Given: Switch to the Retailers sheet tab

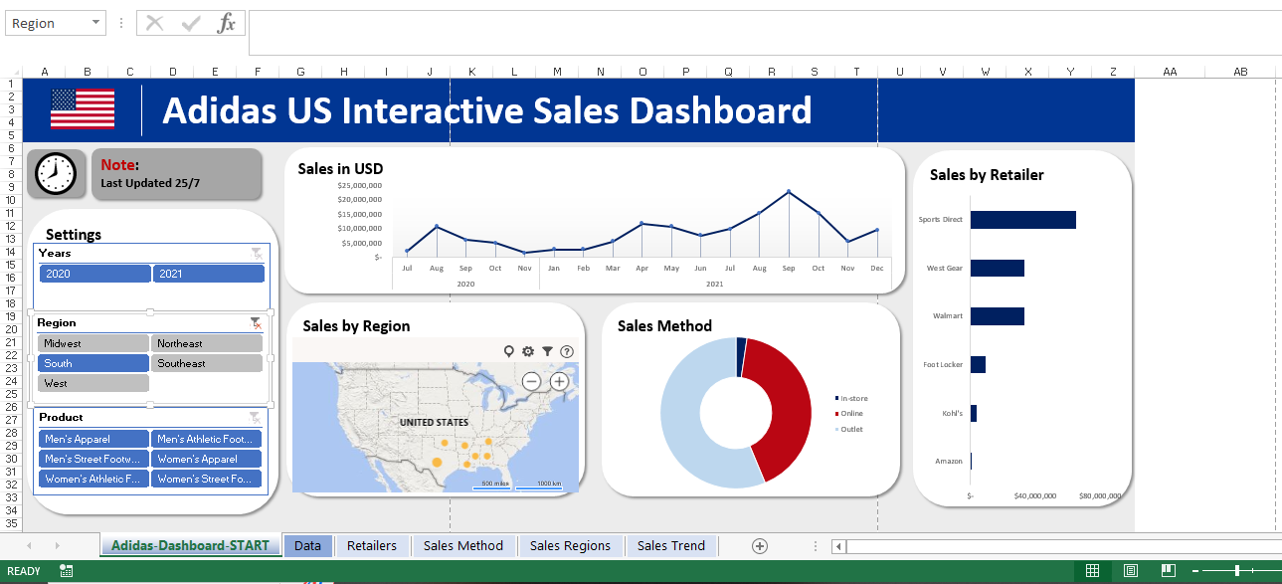Looking at the screenshot, I should (x=371, y=545).
